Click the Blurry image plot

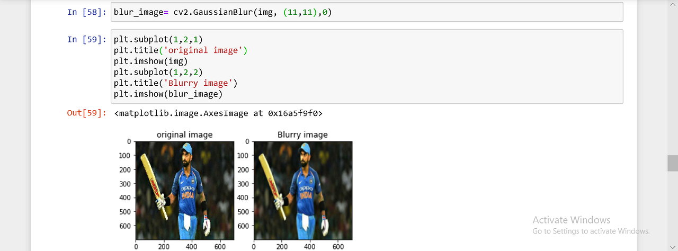click(x=303, y=191)
